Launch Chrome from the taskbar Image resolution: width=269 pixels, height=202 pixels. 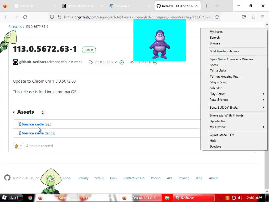click(30, 198)
